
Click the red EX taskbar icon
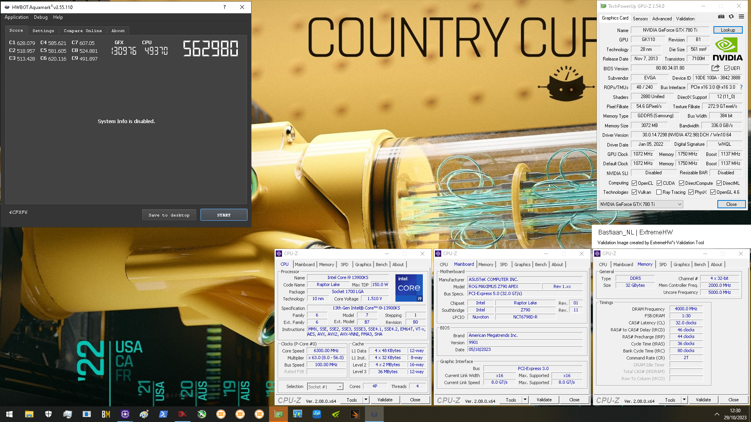pos(183,414)
